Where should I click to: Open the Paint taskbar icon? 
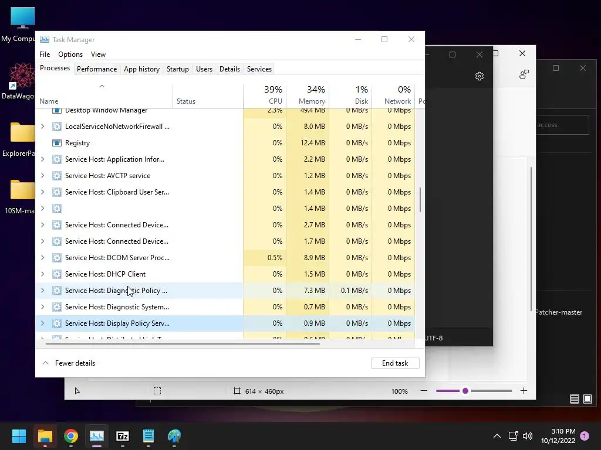[x=174, y=436]
